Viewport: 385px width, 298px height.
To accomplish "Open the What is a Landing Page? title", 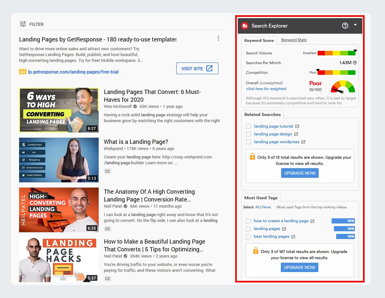I will click(136, 142).
